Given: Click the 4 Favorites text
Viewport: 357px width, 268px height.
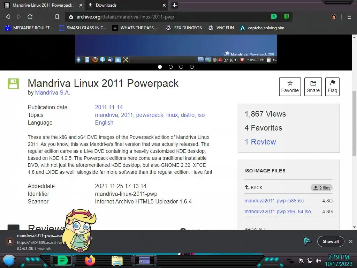Looking at the screenshot, I should pyautogui.click(x=264, y=128).
